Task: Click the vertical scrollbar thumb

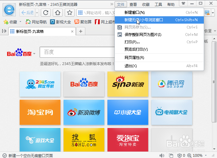Action: [x=214, y=82]
